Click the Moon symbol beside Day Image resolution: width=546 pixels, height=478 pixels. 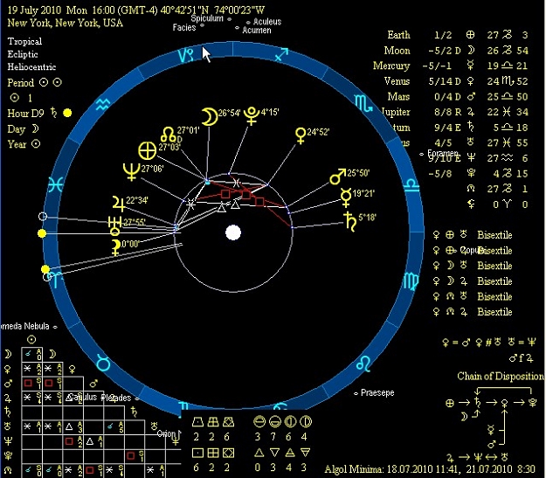(35, 129)
